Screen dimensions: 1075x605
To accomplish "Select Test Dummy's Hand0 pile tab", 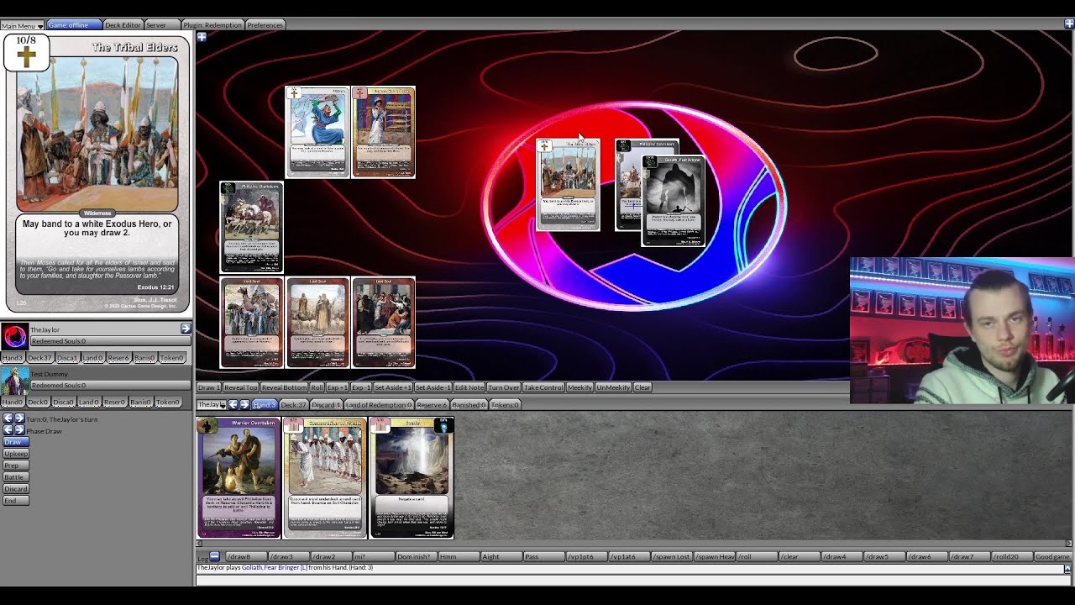I will pyautogui.click(x=13, y=402).
